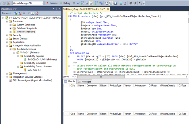Click the Disconnect icon in Object Explorer
The height and width of the screenshot is (124, 189).
coord(20,13)
